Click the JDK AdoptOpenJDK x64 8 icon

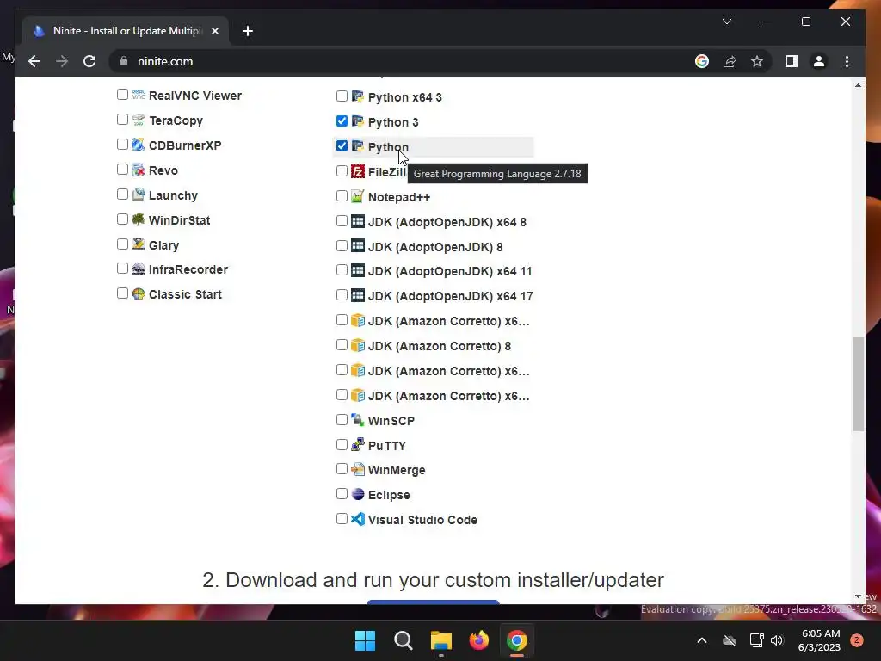coord(358,221)
